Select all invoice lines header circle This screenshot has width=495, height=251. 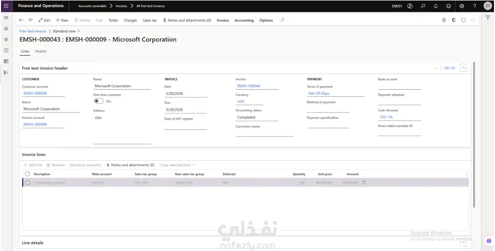(27, 174)
